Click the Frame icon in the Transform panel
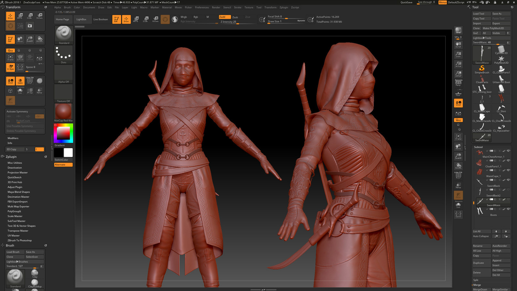 (10, 58)
